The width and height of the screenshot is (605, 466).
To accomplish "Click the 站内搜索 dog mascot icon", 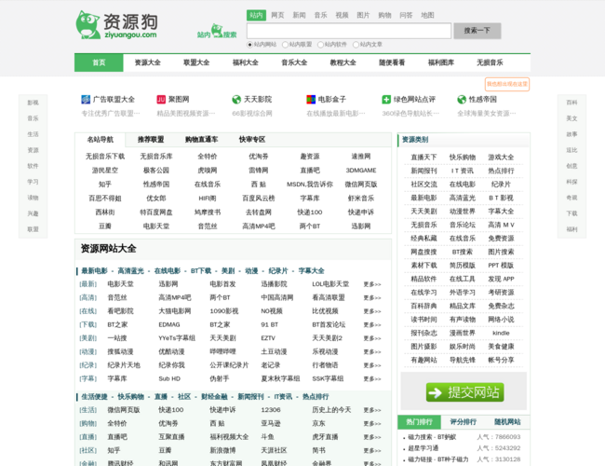I will pyautogui.click(x=217, y=31).
